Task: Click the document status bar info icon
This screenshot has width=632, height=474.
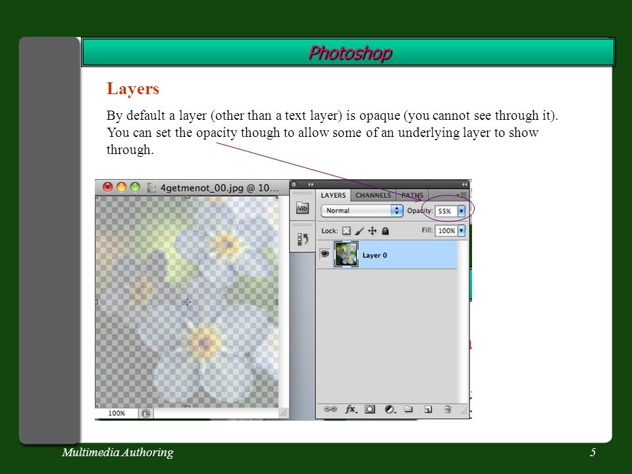Action: (146, 413)
